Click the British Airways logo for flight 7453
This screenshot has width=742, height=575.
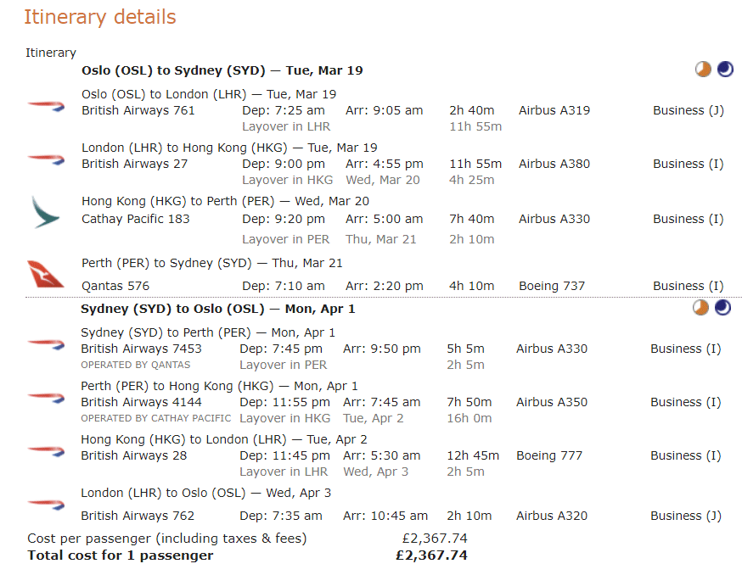coord(46,343)
